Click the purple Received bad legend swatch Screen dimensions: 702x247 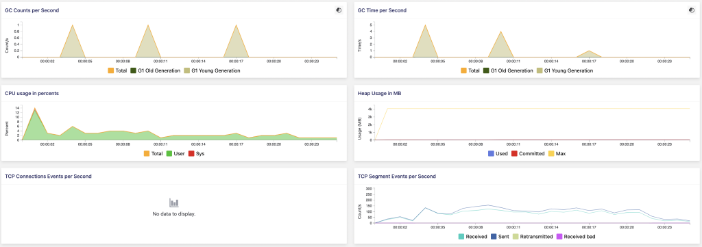[x=559, y=236]
